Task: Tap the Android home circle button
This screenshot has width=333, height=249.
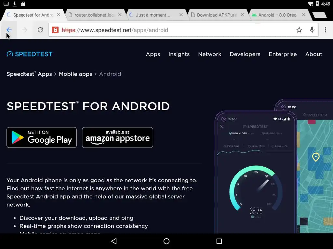Action: (166, 241)
